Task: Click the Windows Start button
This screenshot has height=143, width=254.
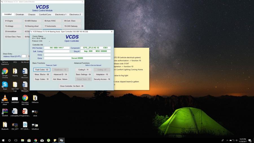Action: [x=3, y=140]
